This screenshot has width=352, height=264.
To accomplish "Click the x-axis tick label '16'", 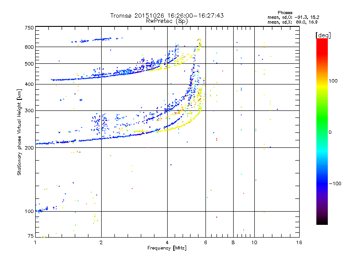I will 299,242.
